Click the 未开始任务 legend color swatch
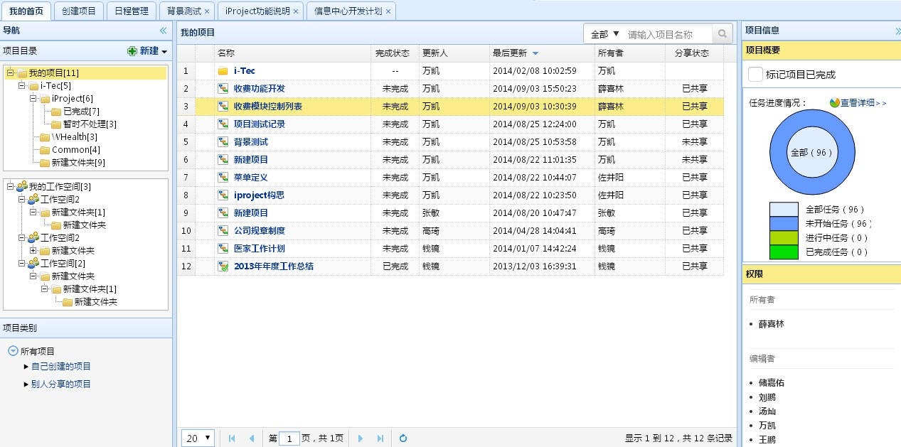 [784, 224]
